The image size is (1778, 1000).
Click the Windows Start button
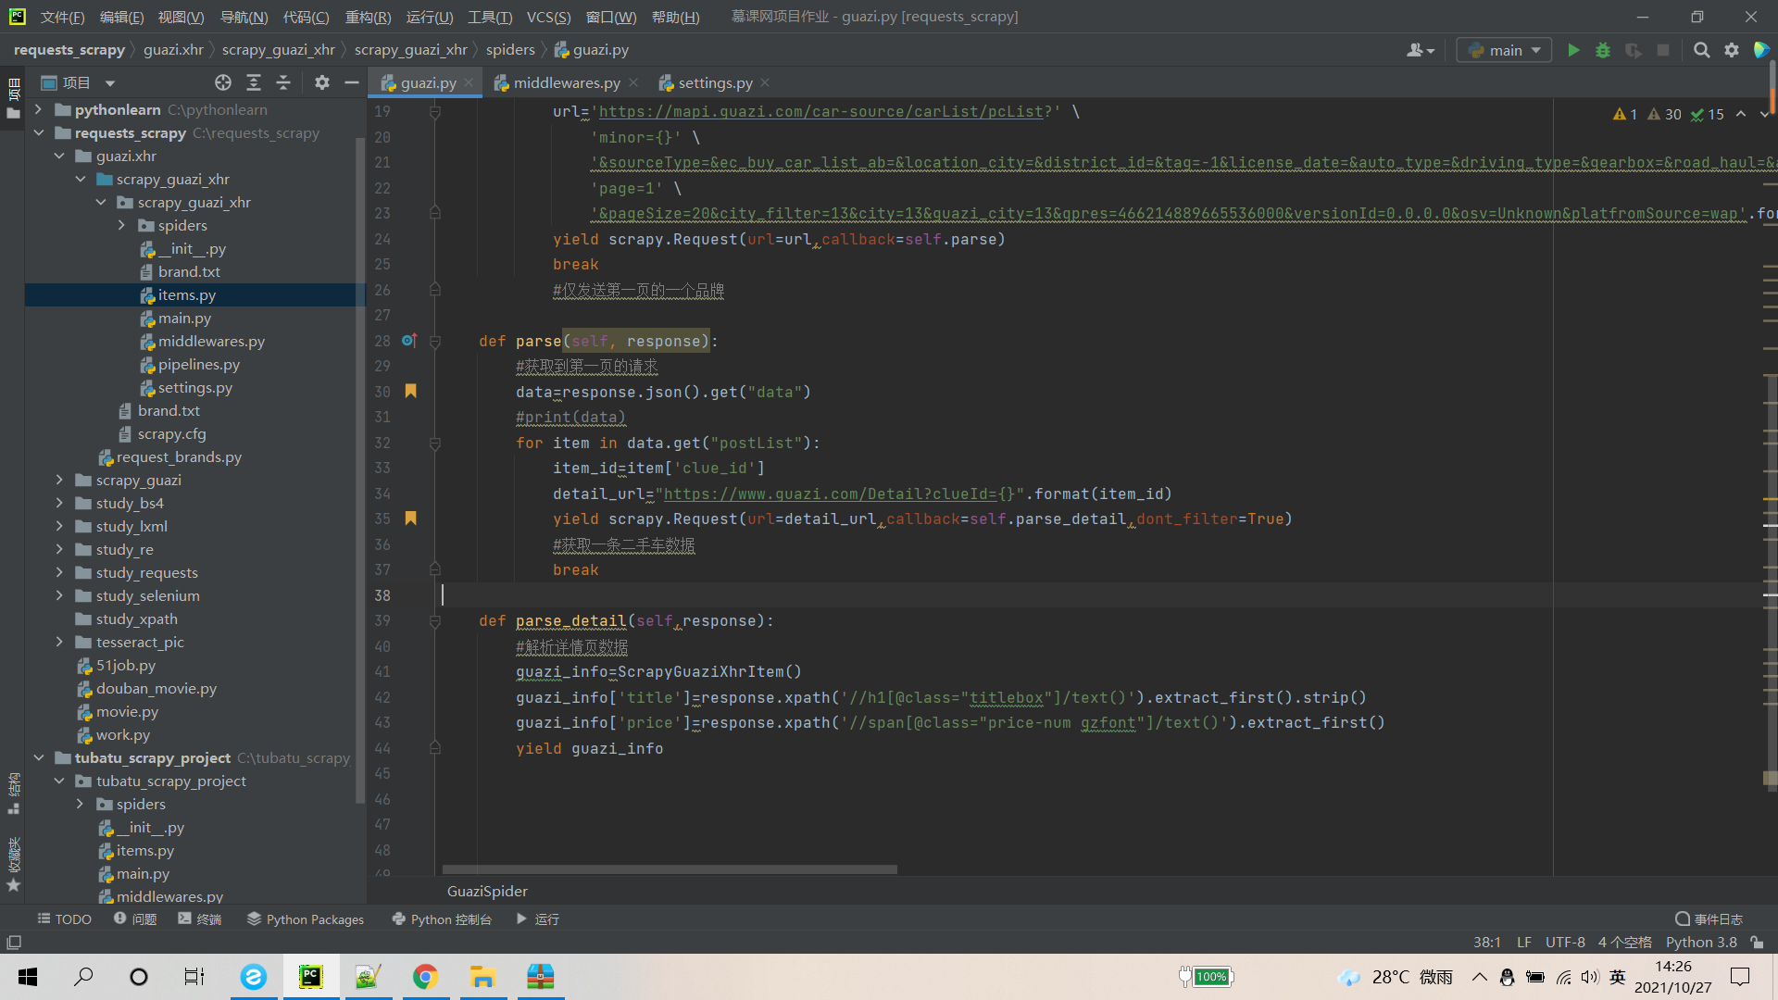pos(28,977)
